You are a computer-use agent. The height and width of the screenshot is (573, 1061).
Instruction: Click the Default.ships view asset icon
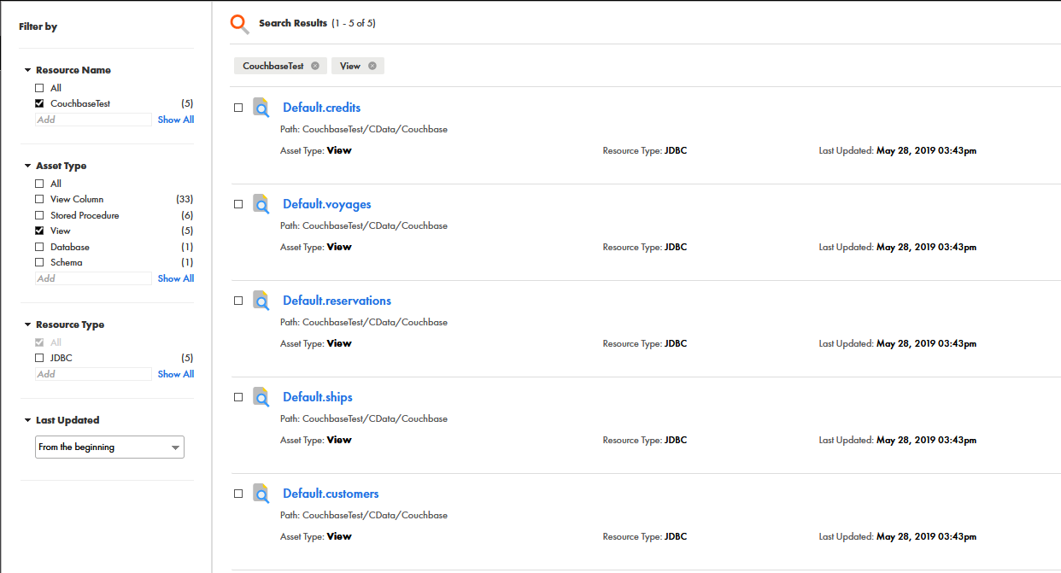coord(261,397)
